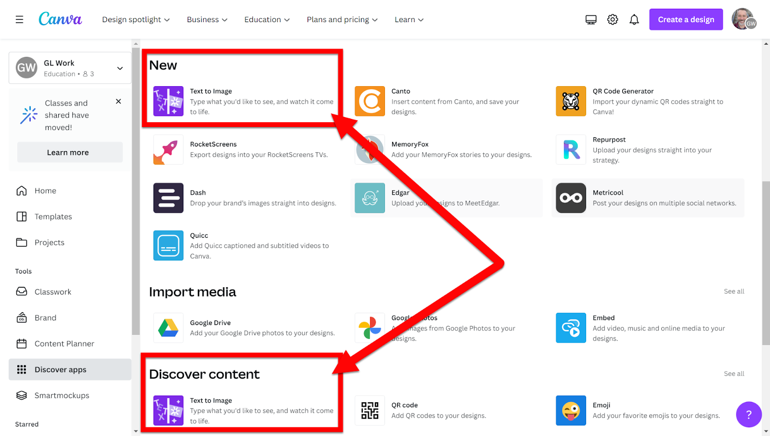Open Smartmockups in the sidebar

click(70, 396)
